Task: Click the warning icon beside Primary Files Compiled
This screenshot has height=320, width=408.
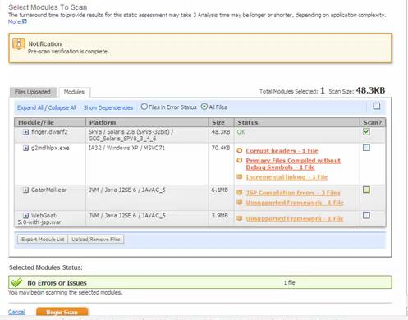Action: click(x=240, y=160)
